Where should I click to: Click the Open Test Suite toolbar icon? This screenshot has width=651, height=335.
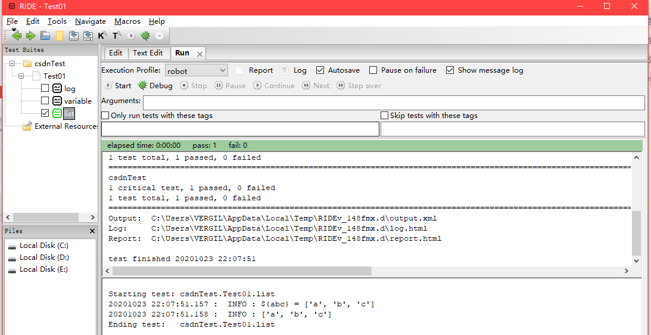tap(45, 36)
